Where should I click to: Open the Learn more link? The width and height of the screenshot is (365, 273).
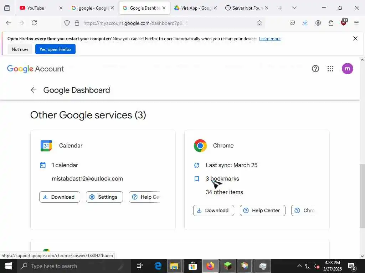coord(270,39)
